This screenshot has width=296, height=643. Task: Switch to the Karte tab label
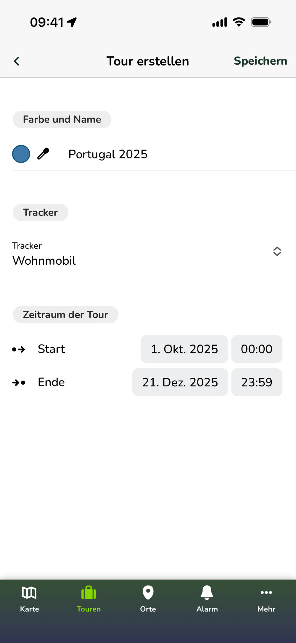(30, 609)
